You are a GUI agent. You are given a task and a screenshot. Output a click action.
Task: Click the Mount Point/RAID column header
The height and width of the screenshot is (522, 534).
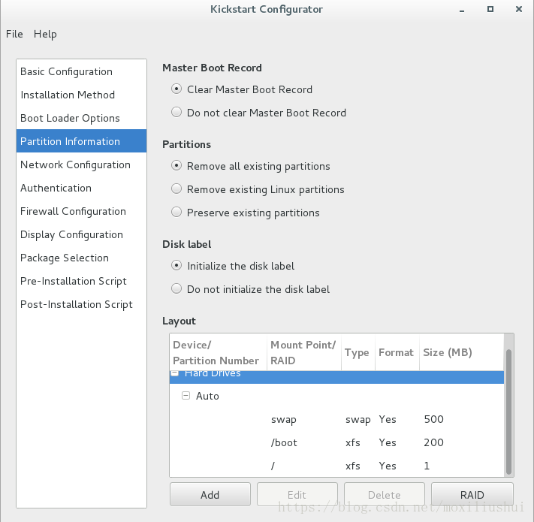(303, 352)
